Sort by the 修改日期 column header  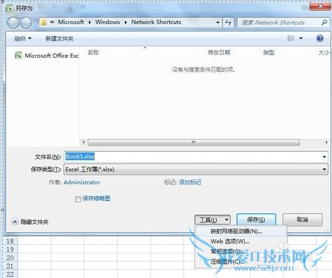pyautogui.click(x=219, y=53)
